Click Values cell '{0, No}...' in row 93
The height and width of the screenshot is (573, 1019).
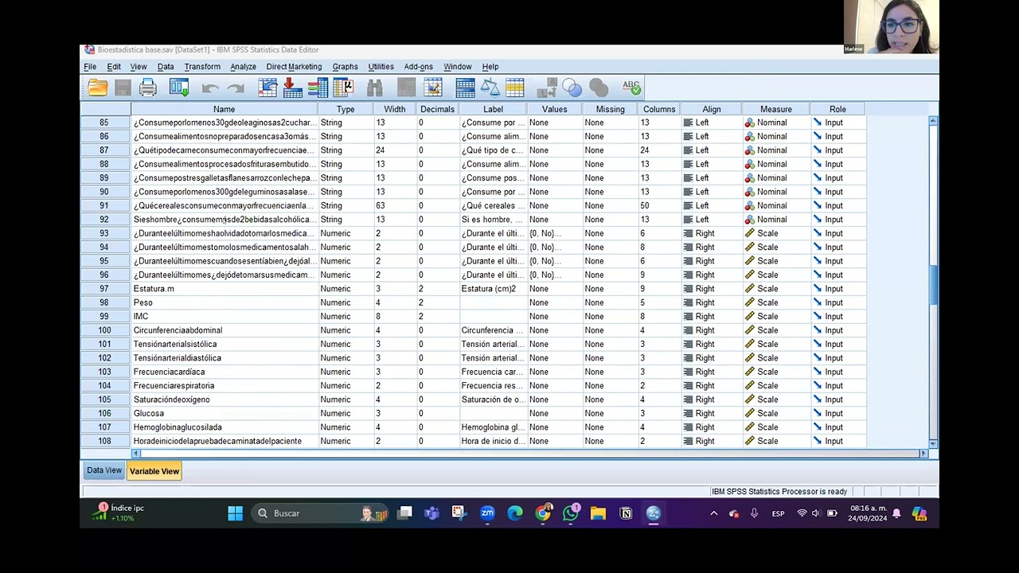tap(554, 233)
